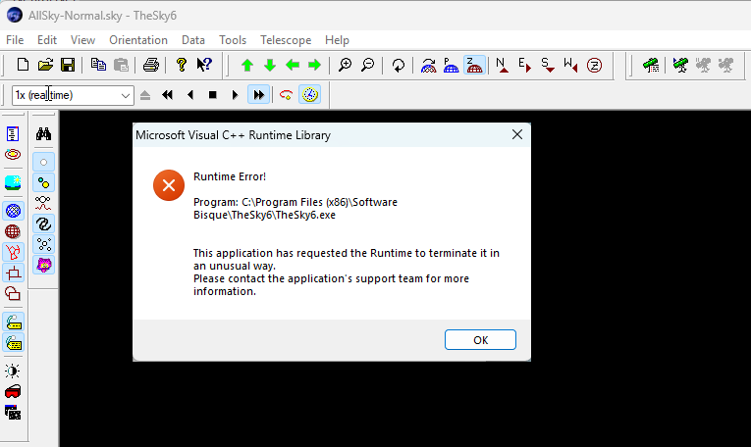
Task: Click the free rotation dome icon
Action: pos(428,65)
